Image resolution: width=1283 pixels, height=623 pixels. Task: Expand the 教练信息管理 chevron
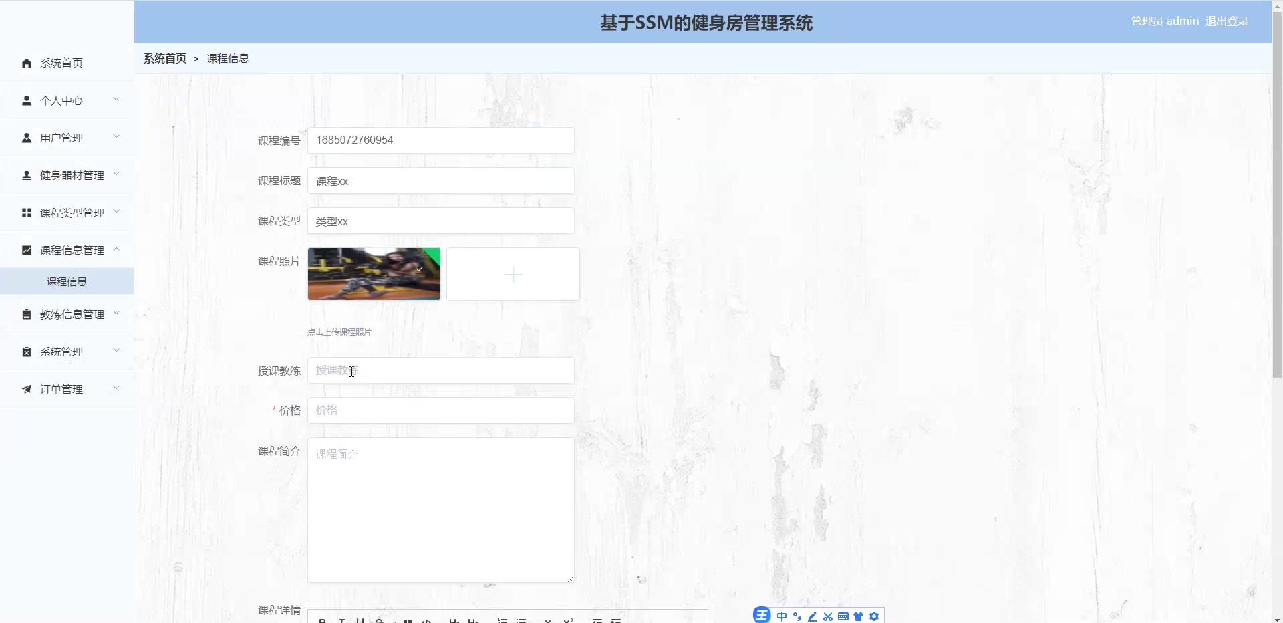pyautogui.click(x=116, y=314)
